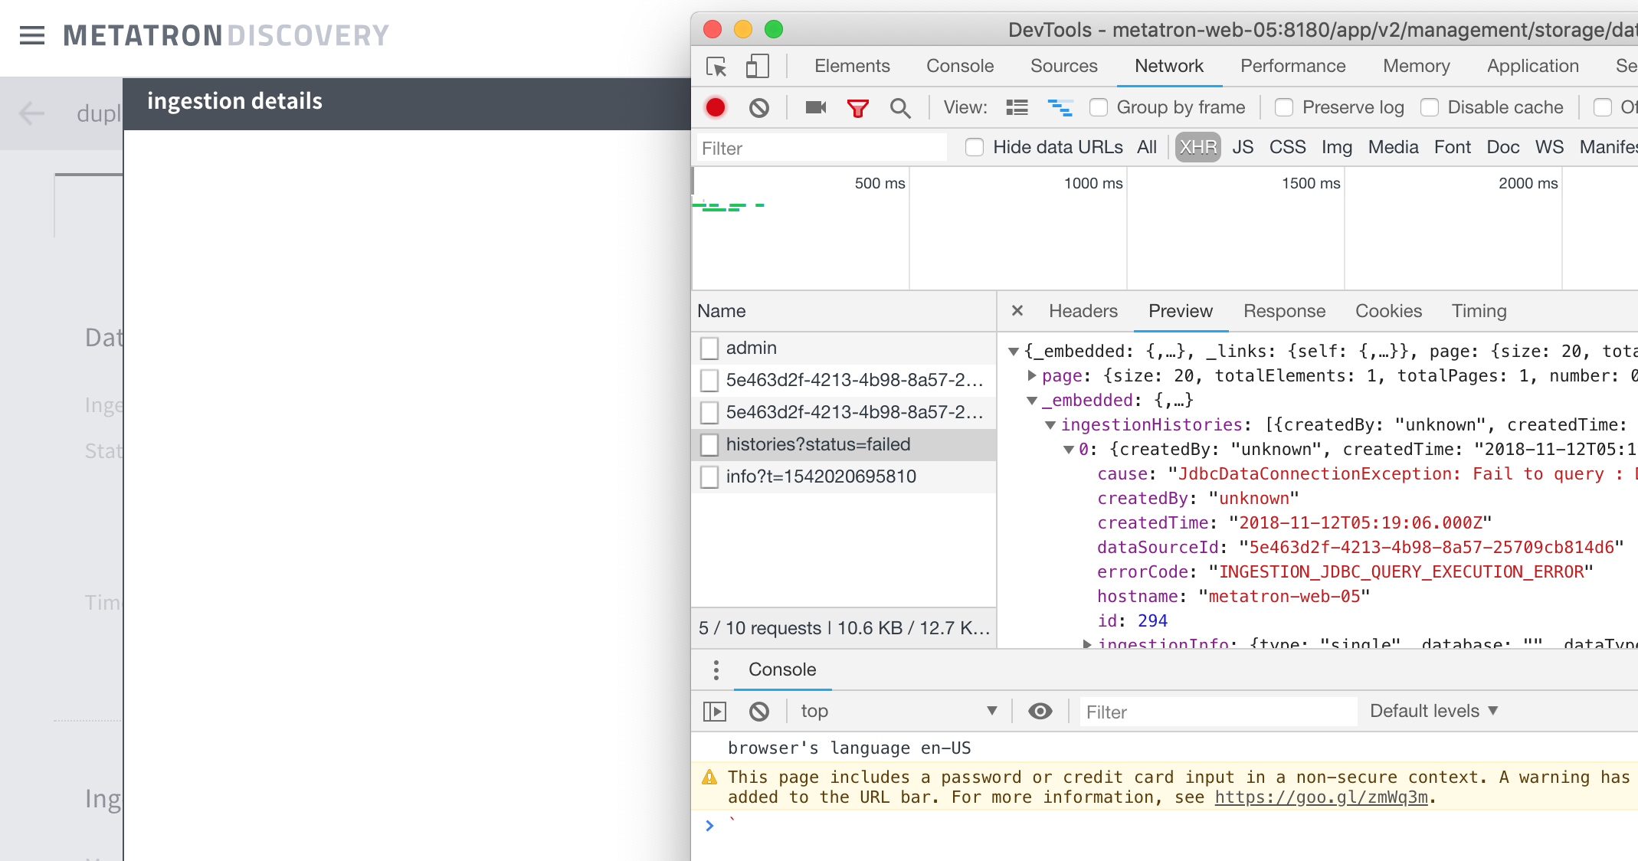Collapse the ingestionHistories tree node
Screen dimensions: 1638x861
pyautogui.click(x=1050, y=424)
